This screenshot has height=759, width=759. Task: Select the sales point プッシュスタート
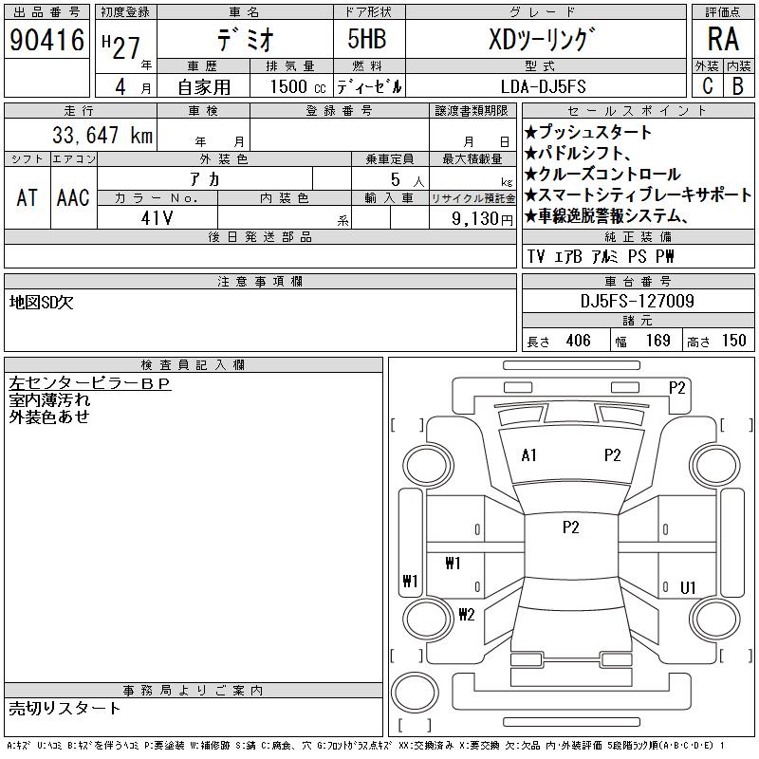pos(587,132)
